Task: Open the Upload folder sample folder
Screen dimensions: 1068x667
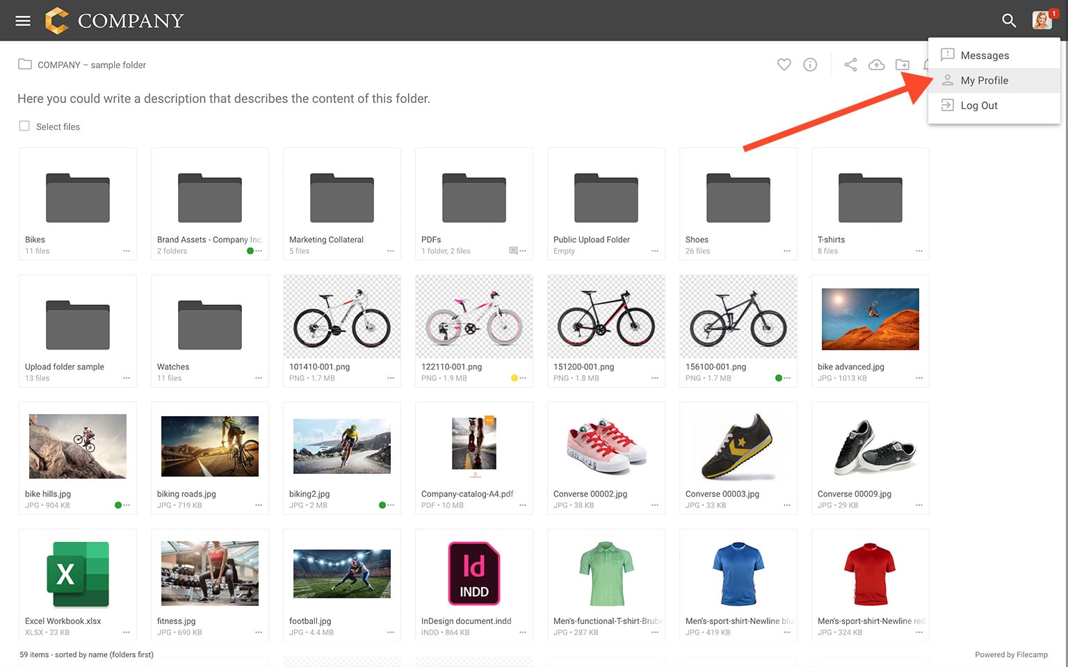Action: coord(78,324)
